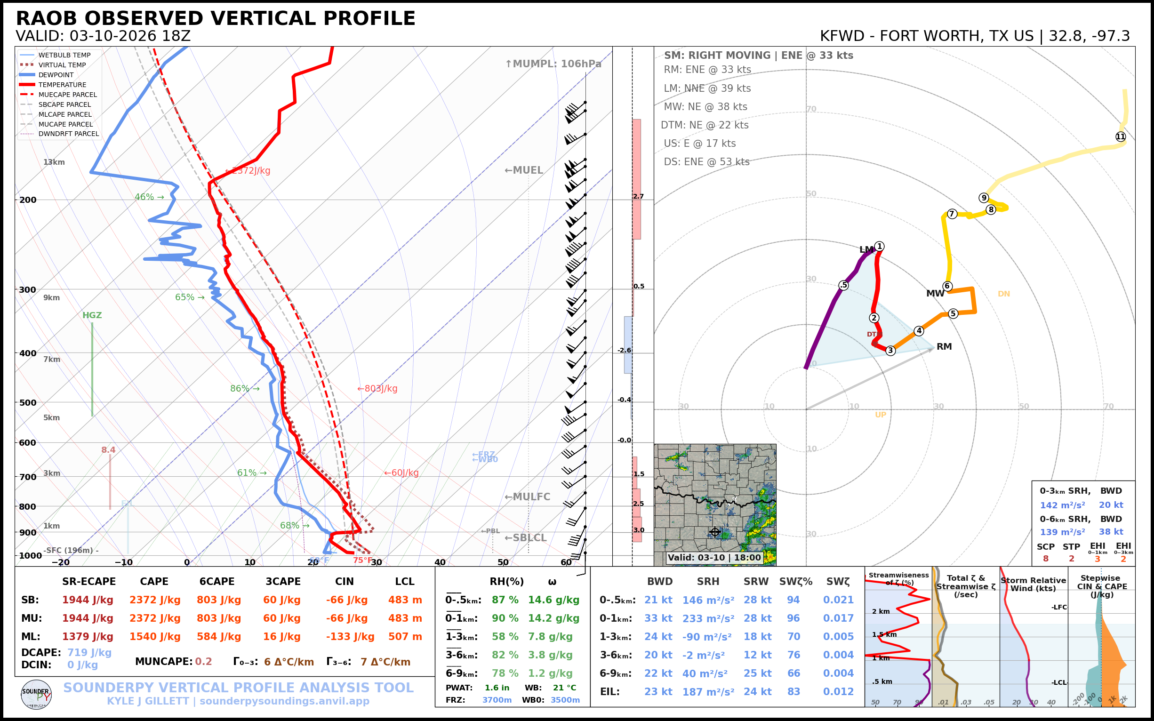This screenshot has width=1154, height=721.
Task: Click the MW mean wind marker
Action: pos(935,294)
